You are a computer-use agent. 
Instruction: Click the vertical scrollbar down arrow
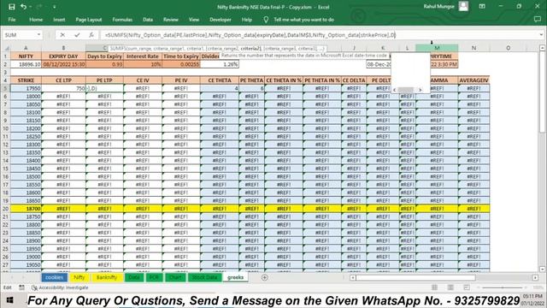pos(542,269)
